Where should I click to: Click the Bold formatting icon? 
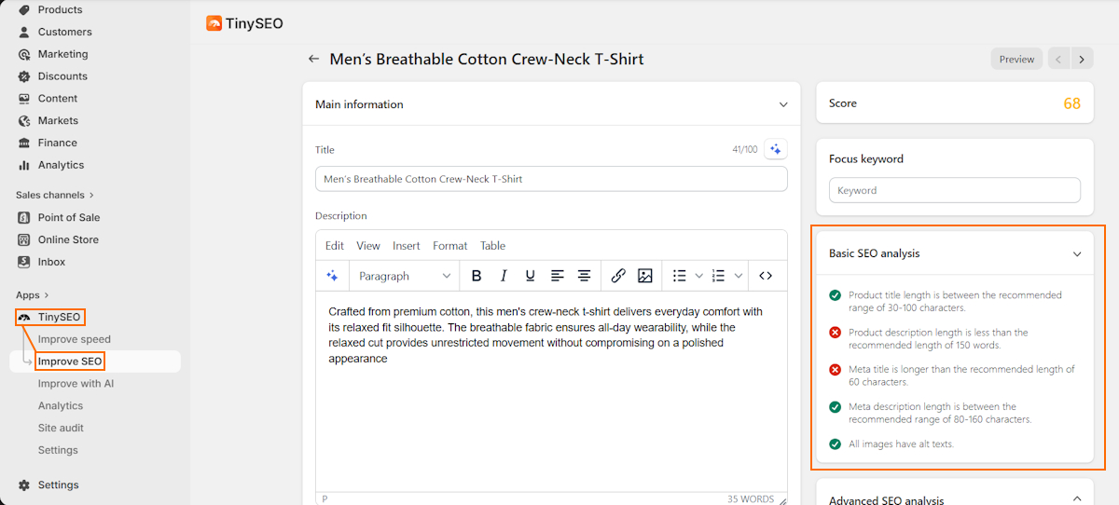477,276
